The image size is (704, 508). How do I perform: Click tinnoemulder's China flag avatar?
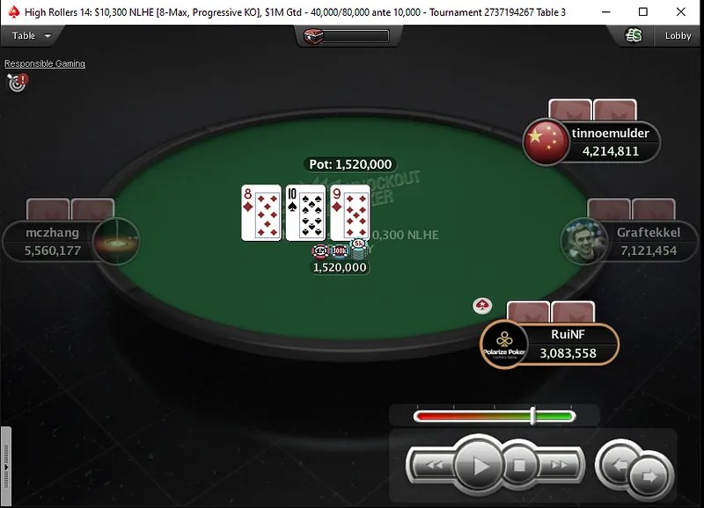[x=546, y=142]
